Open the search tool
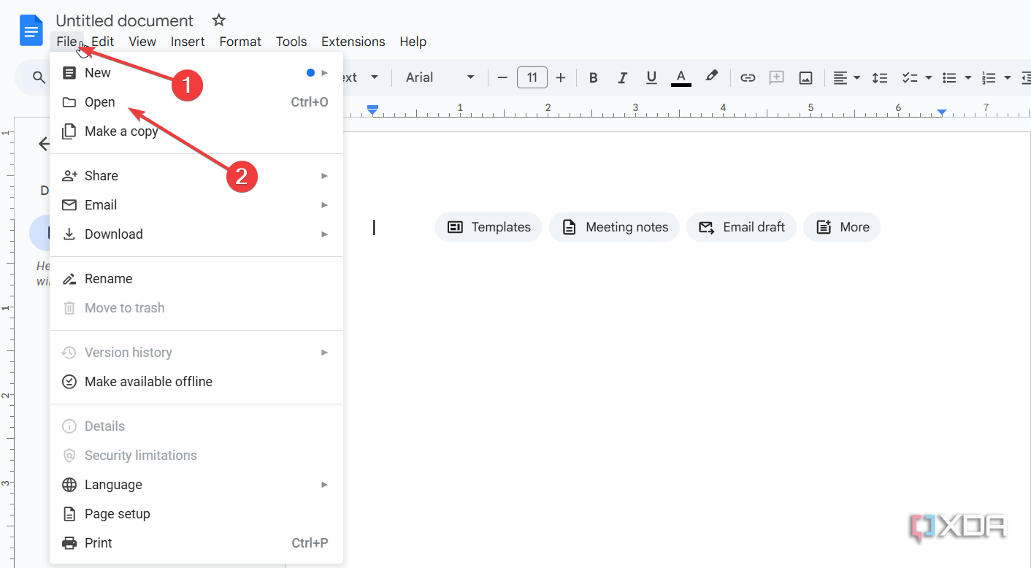 36,77
